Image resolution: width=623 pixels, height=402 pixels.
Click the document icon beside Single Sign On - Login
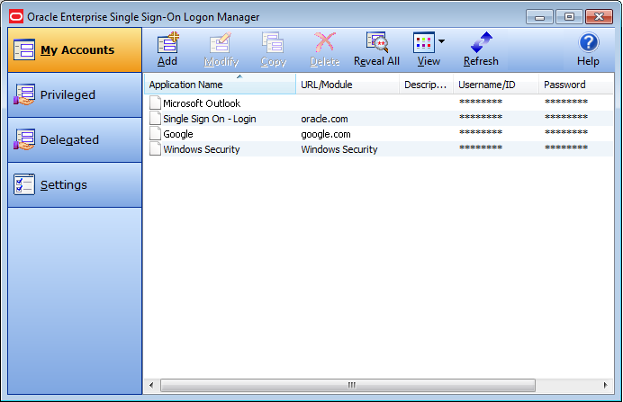(x=155, y=118)
